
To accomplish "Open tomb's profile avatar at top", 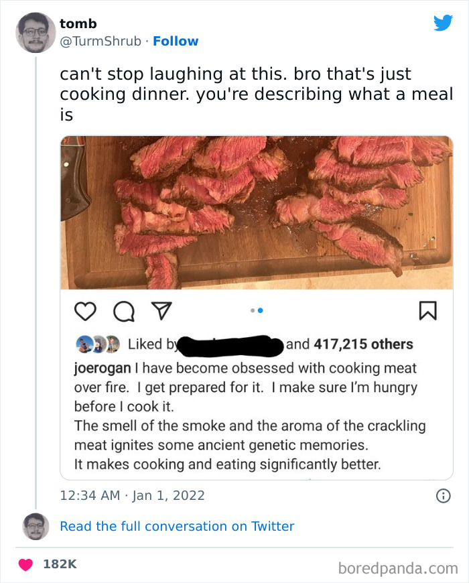I will (36, 33).
